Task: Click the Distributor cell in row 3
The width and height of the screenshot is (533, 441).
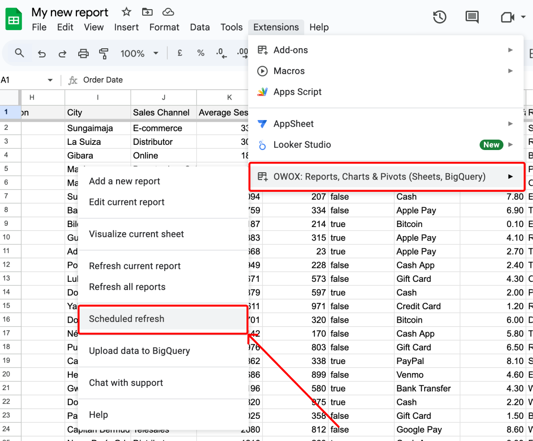Action: click(163, 142)
